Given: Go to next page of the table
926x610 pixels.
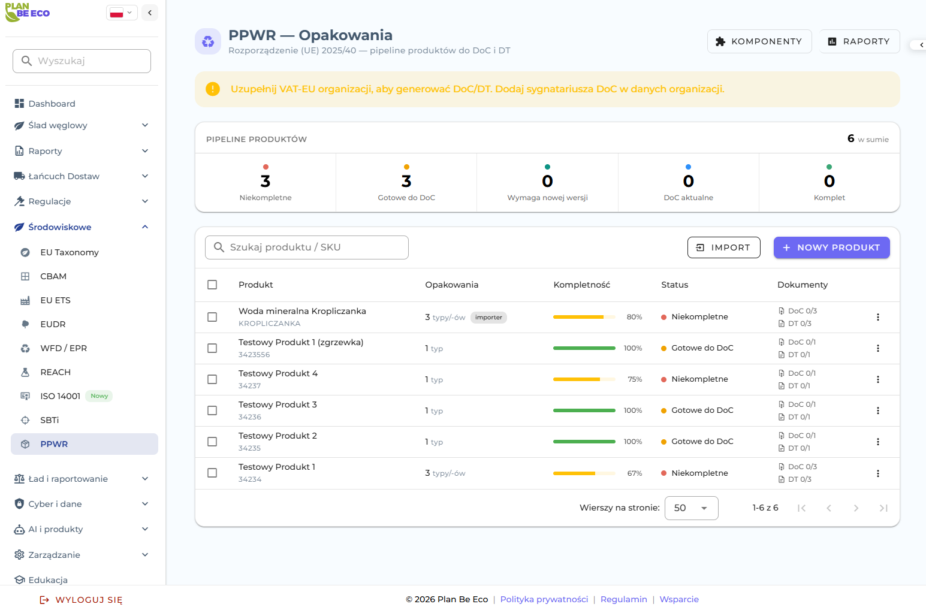Looking at the screenshot, I should point(856,508).
